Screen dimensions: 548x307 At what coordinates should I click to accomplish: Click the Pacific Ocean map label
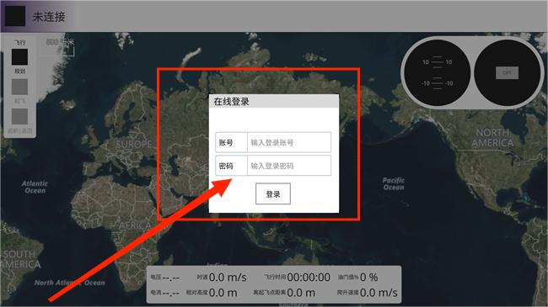(x=394, y=184)
